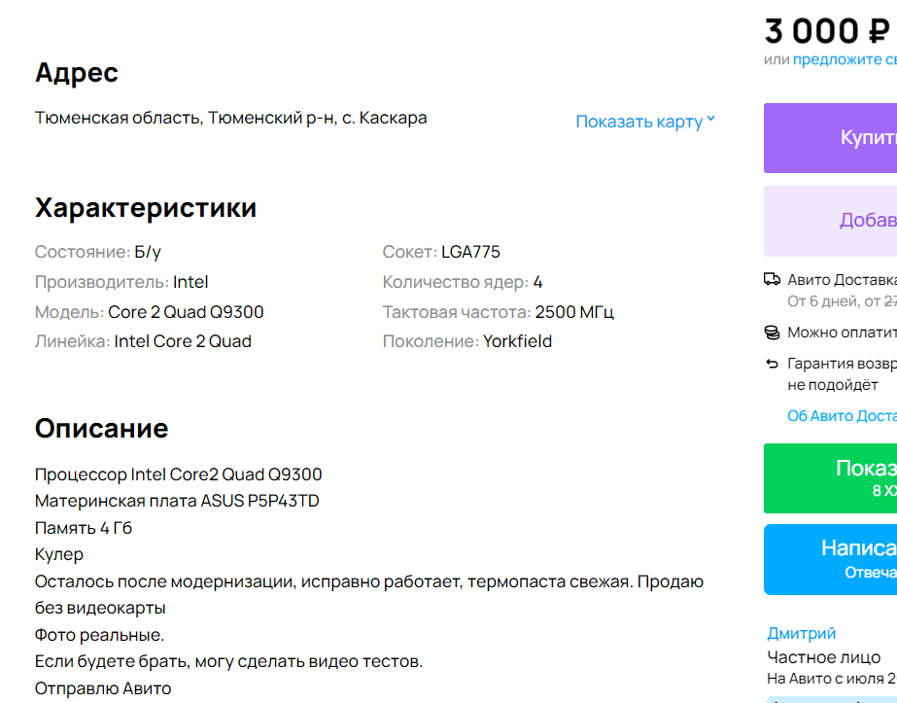The image size is (897, 703).
Task: Click the Авито Доставка truck icon
Action: [x=772, y=279]
